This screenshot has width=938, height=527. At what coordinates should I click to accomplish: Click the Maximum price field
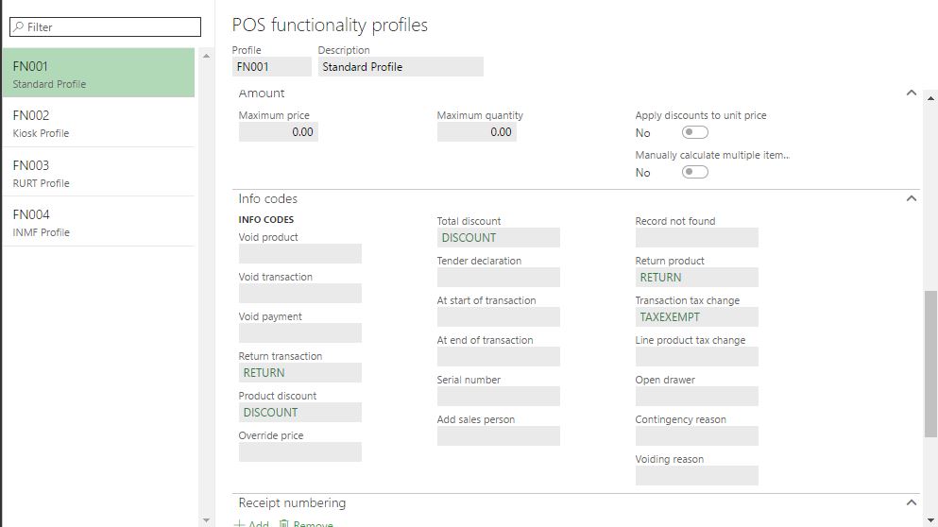click(278, 132)
